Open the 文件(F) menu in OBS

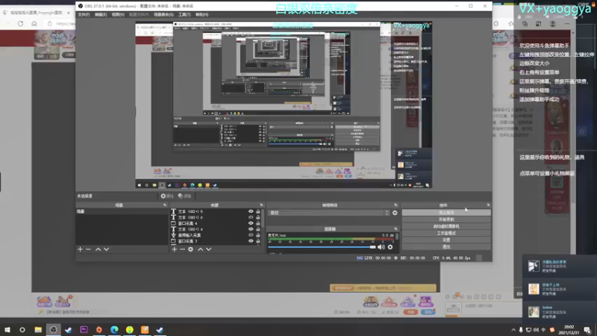pos(84,14)
